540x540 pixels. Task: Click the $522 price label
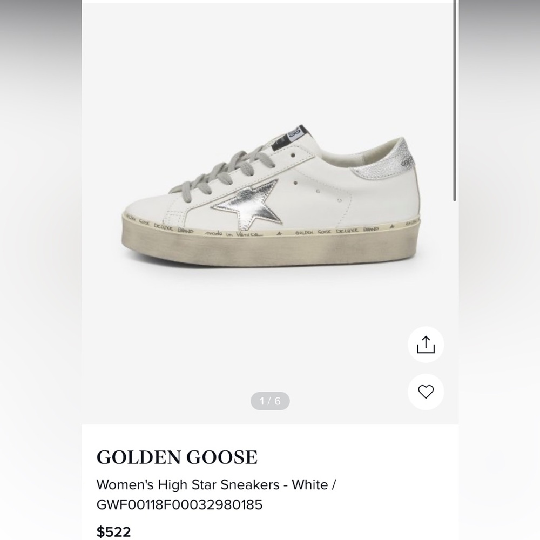114,531
